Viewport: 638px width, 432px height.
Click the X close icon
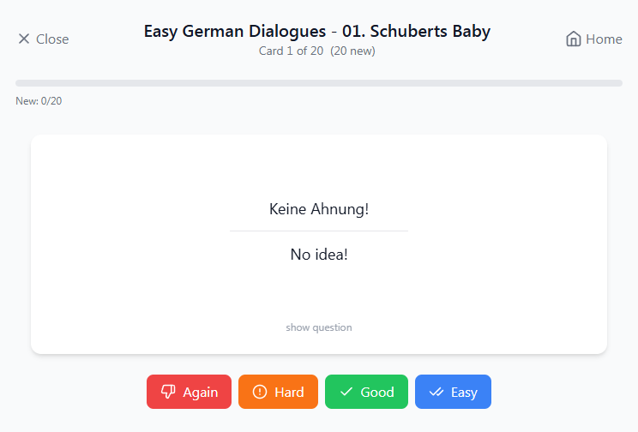[x=24, y=39]
